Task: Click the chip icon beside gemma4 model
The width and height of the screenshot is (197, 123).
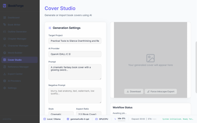Action: click(68, 119)
